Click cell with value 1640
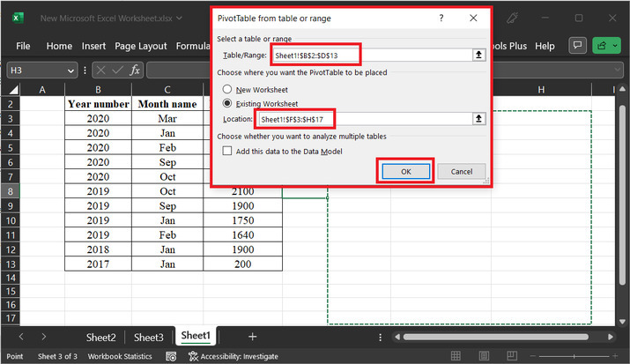The width and height of the screenshot is (630, 364). pyautogui.click(x=242, y=235)
